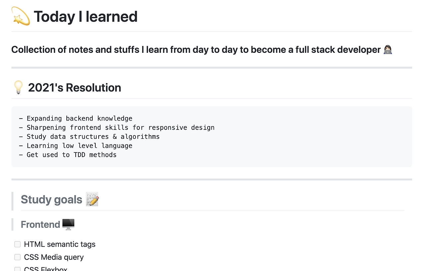Click the 'Sharpening frontend skills' code line
This screenshot has height=271, width=425.
(117, 128)
